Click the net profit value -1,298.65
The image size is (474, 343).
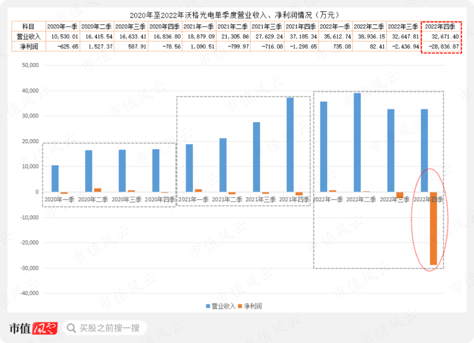coord(304,47)
